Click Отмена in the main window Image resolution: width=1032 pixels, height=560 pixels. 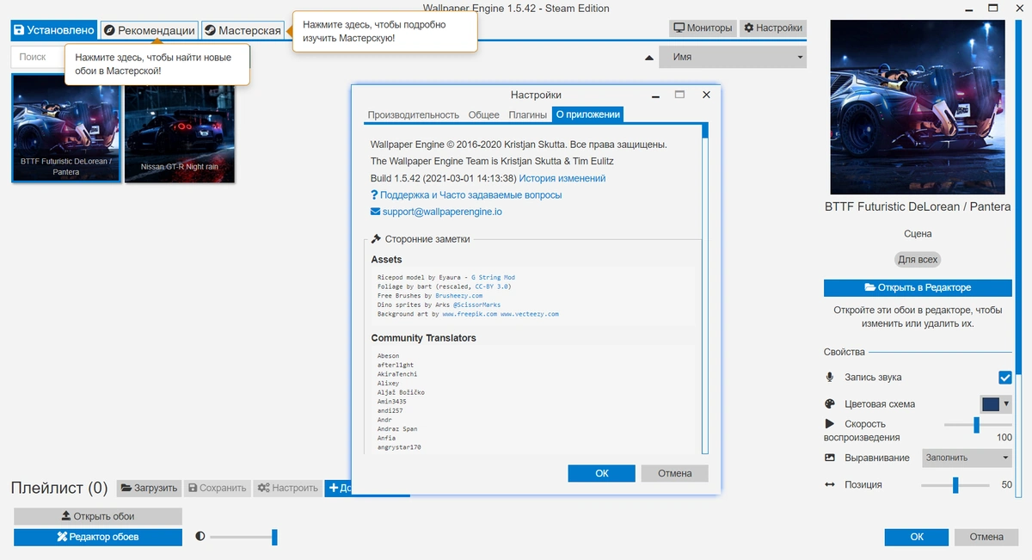[x=986, y=537]
